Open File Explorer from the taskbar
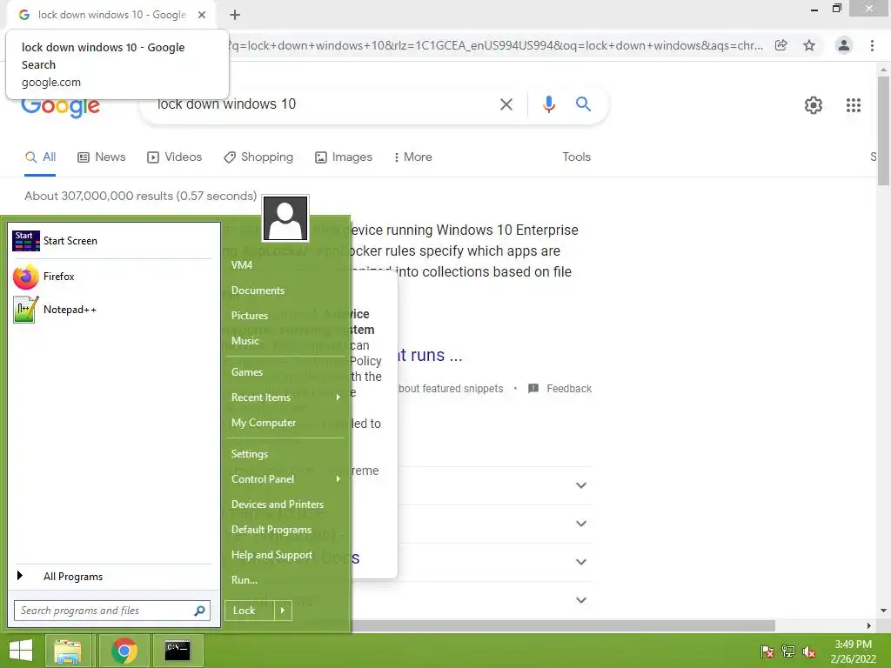 68,651
